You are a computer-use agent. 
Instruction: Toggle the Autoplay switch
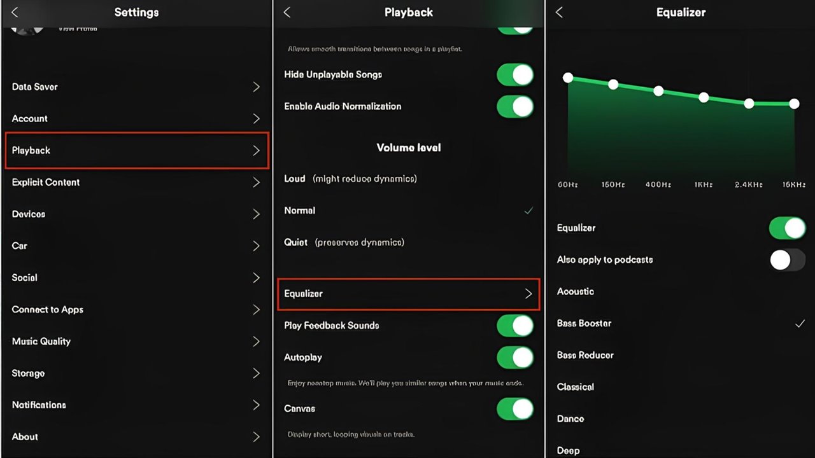514,357
